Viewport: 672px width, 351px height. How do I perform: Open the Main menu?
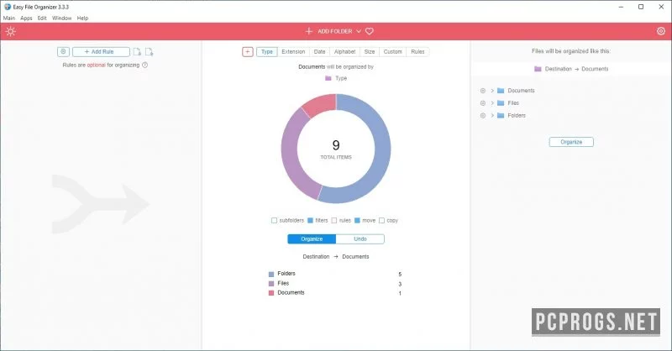[9, 18]
